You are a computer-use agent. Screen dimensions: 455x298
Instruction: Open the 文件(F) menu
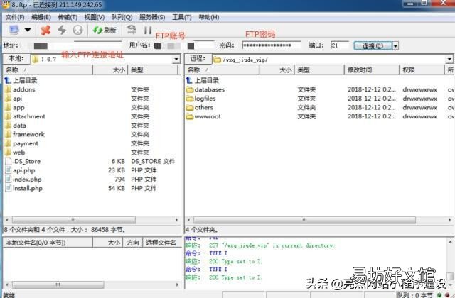tap(15, 17)
